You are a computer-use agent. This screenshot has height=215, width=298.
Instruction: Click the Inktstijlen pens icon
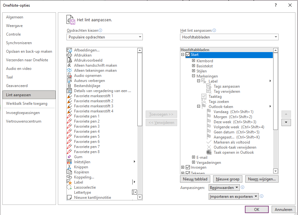[x=69, y=162]
